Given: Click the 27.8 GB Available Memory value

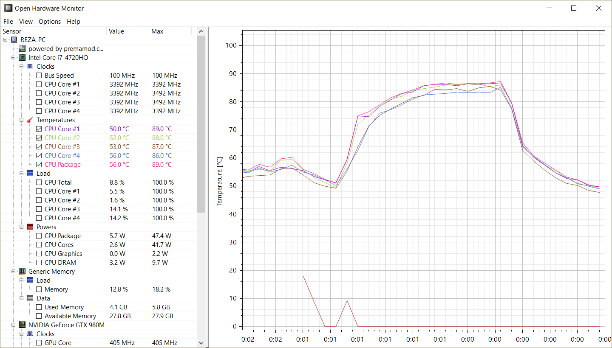Looking at the screenshot, I should 120,316.
